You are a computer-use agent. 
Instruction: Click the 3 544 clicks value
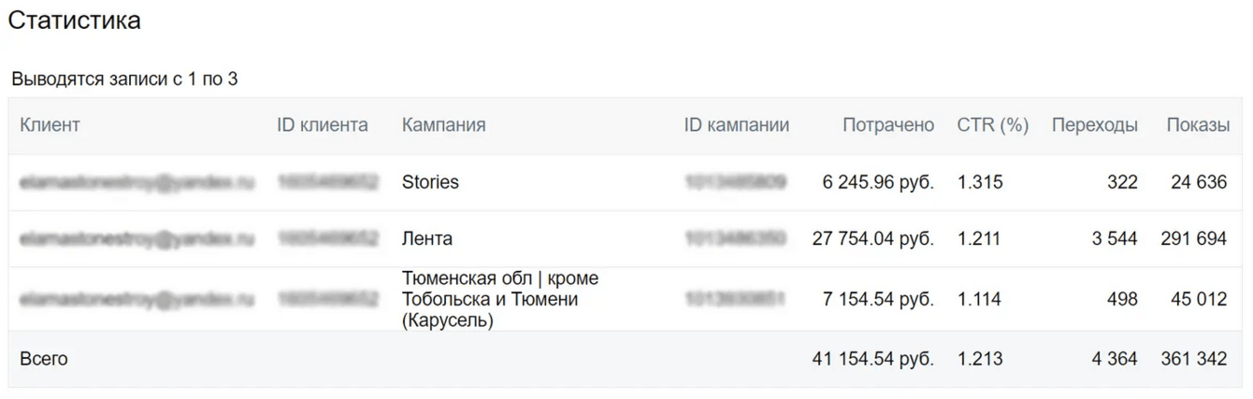point(1115,238)
